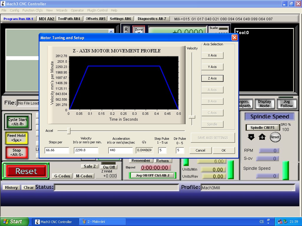Select X Axis for motor tuning

(212, 55)
